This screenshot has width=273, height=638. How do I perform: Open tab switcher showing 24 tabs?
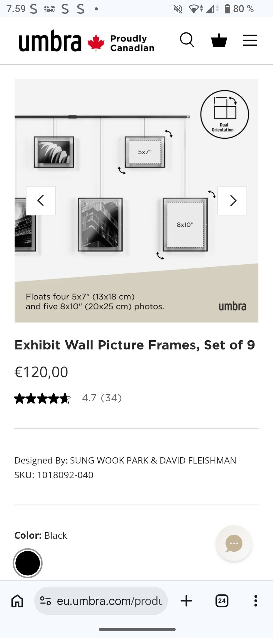pyautogui.click(x=222, y=601)
